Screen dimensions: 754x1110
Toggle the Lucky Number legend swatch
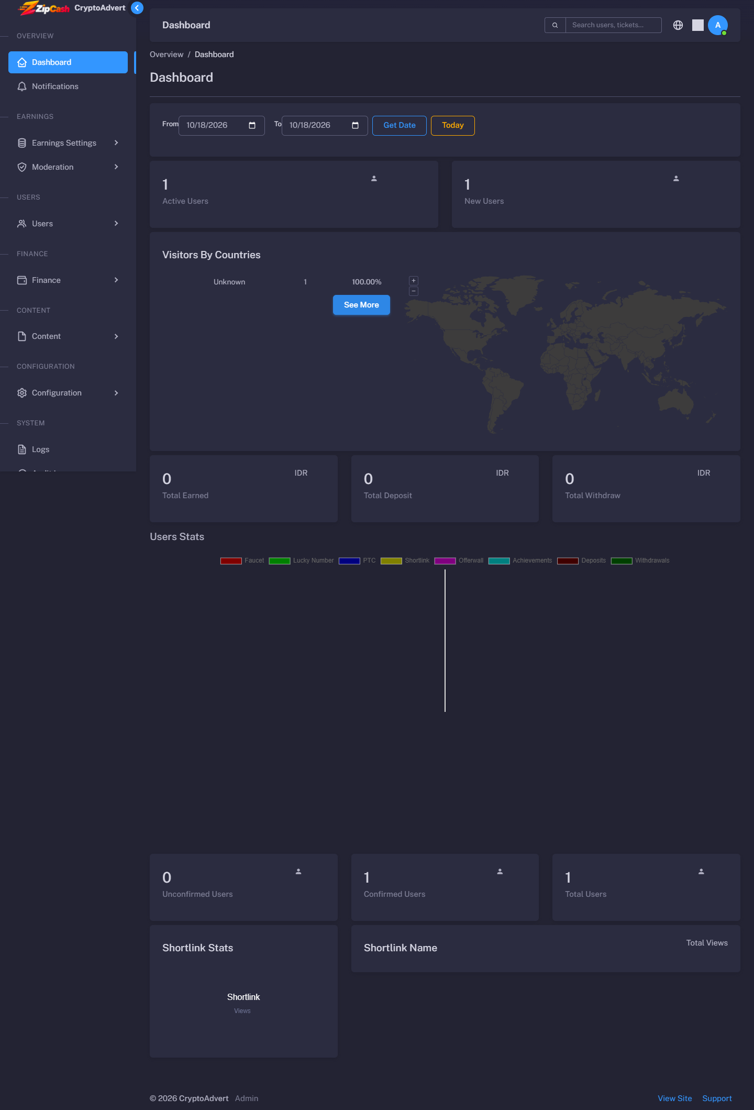click(280, 561)
